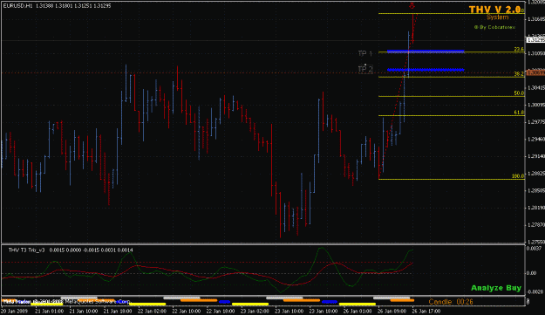Viewport: 545px width, 315px height.
Task: Click the 21 Jan 10:00 time label
Action: pyautogui.click(x=83, y=312)
